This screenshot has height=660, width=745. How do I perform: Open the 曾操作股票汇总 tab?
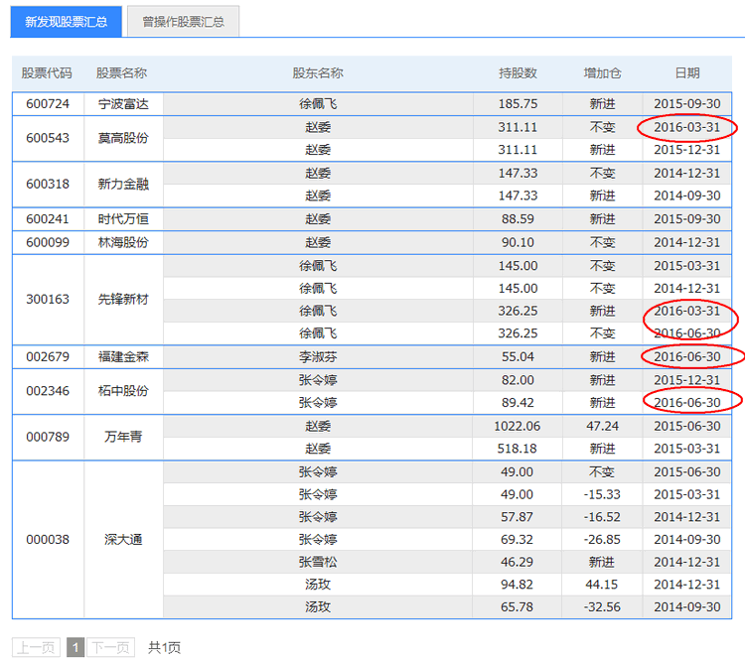(184, 22)
